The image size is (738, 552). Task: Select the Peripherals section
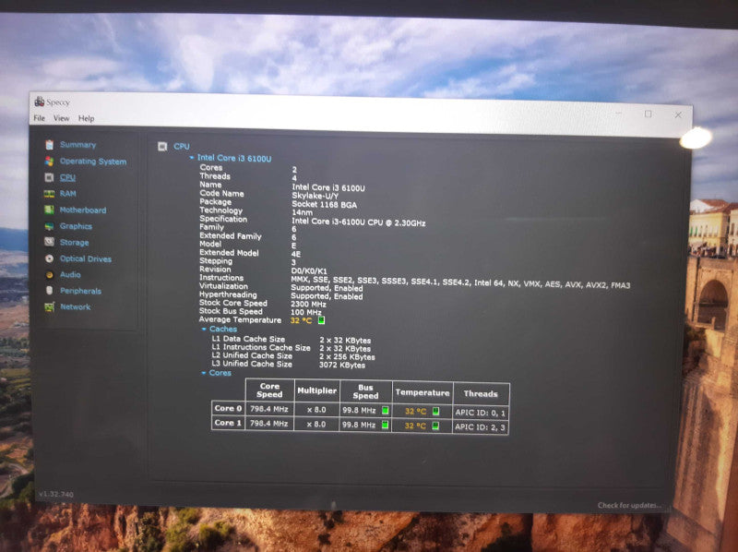[x=80, y=291]
